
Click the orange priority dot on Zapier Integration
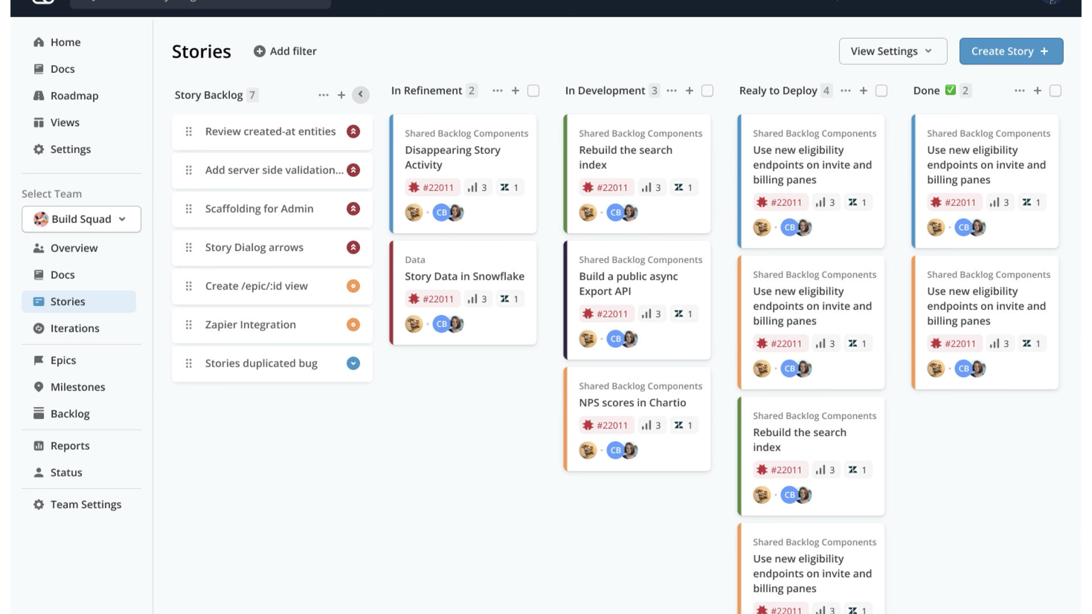353,325
